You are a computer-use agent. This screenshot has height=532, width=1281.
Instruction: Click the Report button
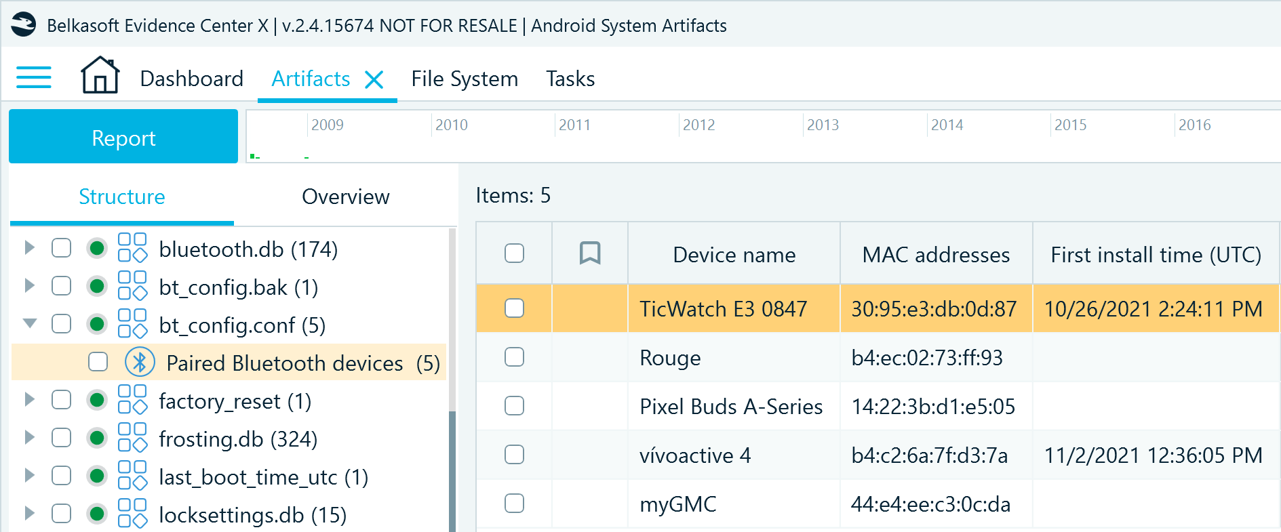(123, 136)
